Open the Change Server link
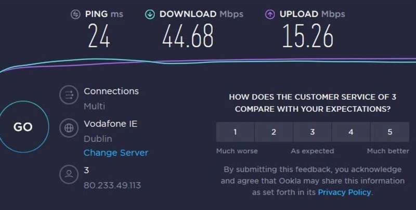The image size is (416, 210). 115,153
